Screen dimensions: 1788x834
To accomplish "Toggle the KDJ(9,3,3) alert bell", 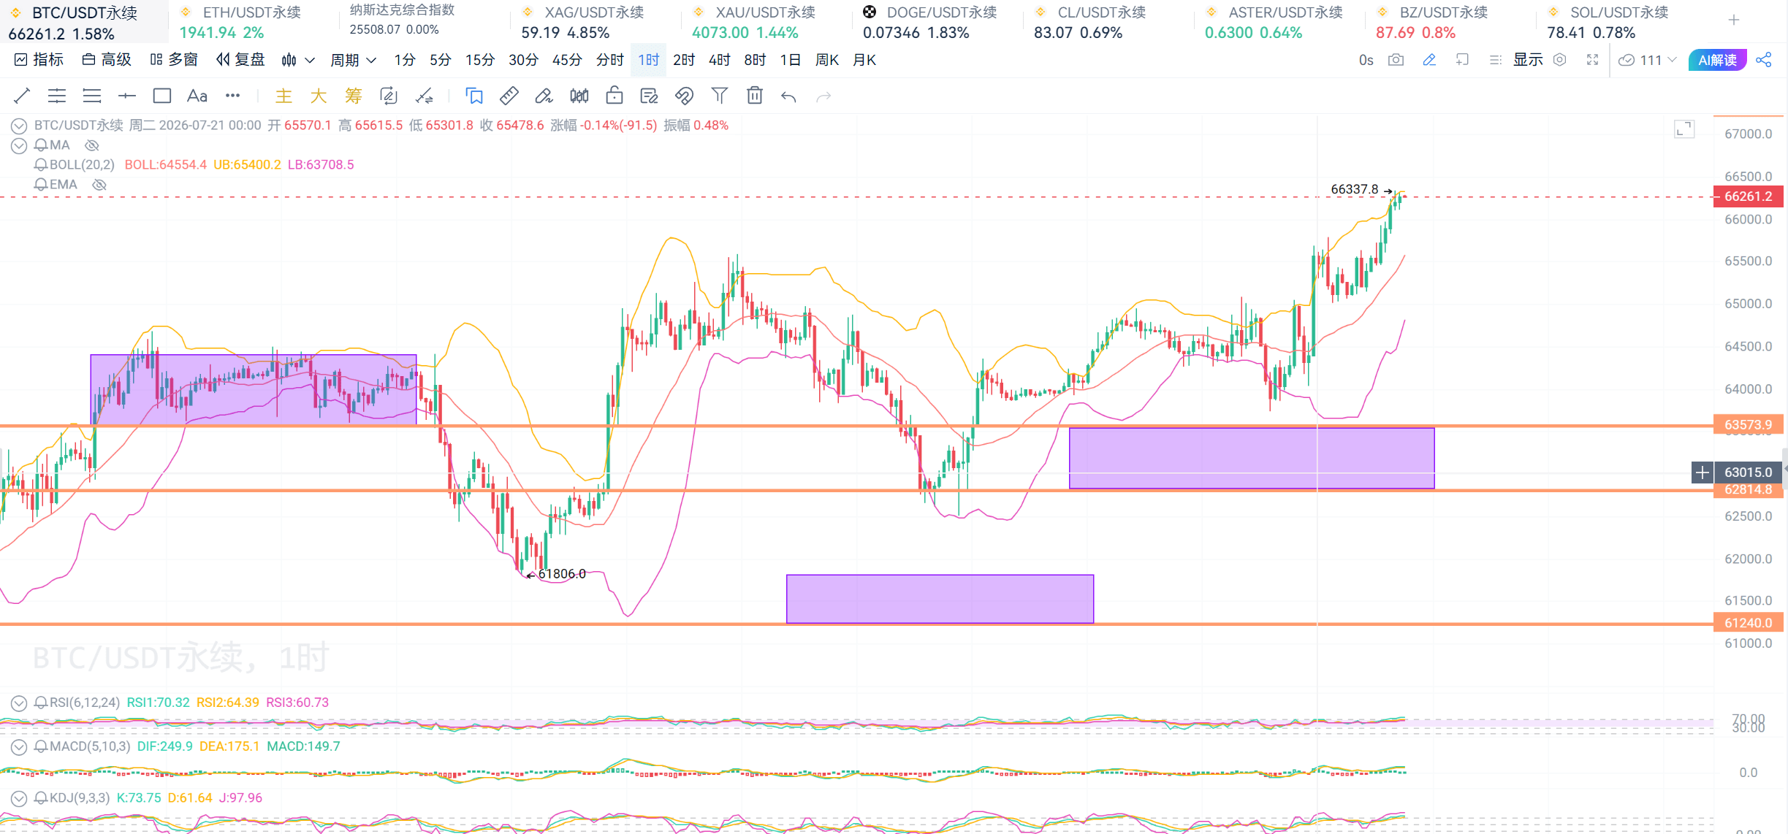I will point(42,798).
